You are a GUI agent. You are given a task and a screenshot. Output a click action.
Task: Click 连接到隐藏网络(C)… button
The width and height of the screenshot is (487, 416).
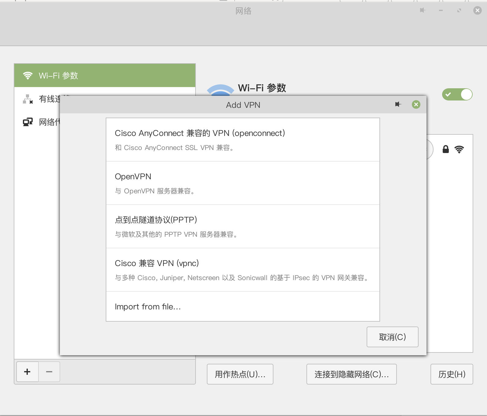point(352,374)
